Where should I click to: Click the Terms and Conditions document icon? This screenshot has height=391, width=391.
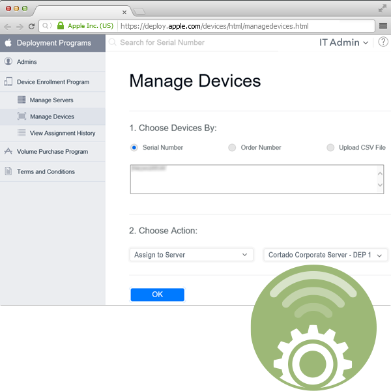8,171
